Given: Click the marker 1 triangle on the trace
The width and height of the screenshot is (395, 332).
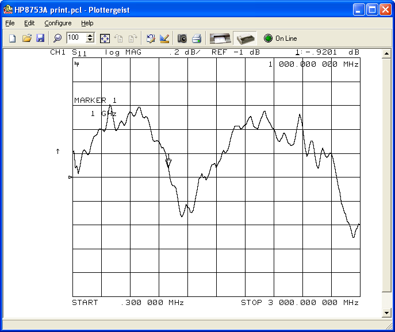Looking at the screenshot, I should tap(168, 163).
